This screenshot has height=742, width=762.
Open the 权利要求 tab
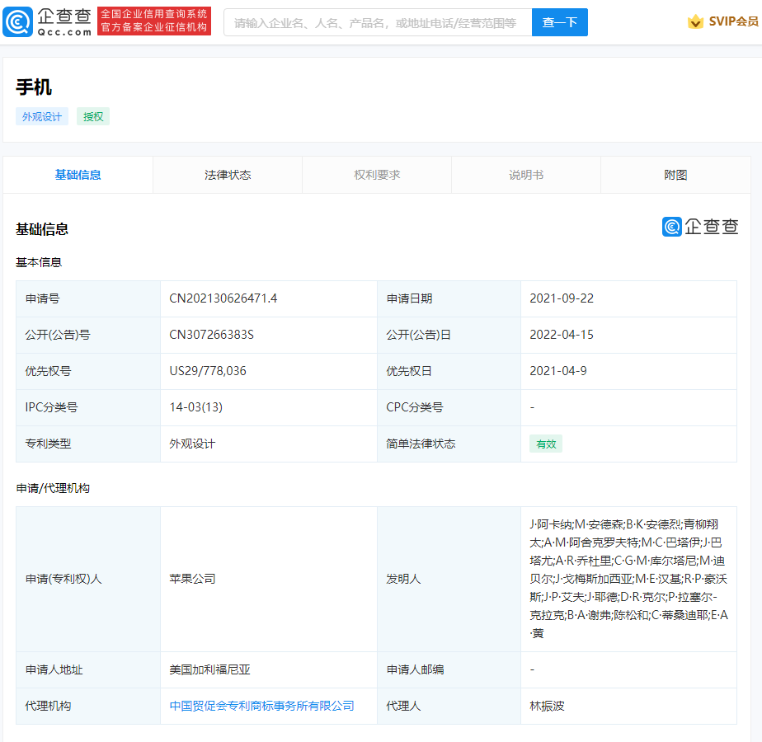[x=377, y=175]
